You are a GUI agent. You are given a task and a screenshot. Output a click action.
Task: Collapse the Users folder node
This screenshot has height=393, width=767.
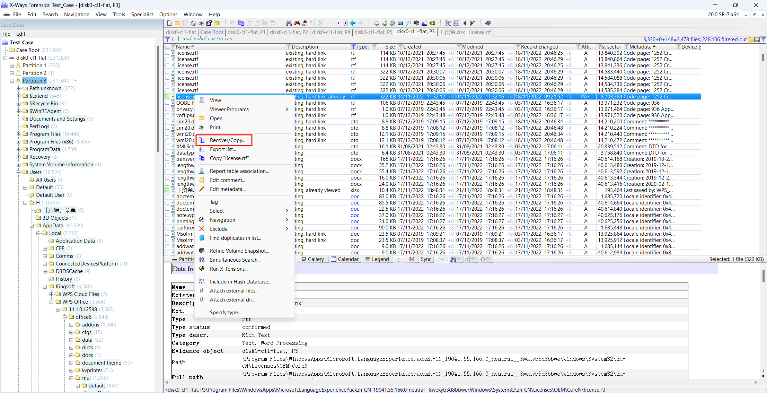[18, 172]
